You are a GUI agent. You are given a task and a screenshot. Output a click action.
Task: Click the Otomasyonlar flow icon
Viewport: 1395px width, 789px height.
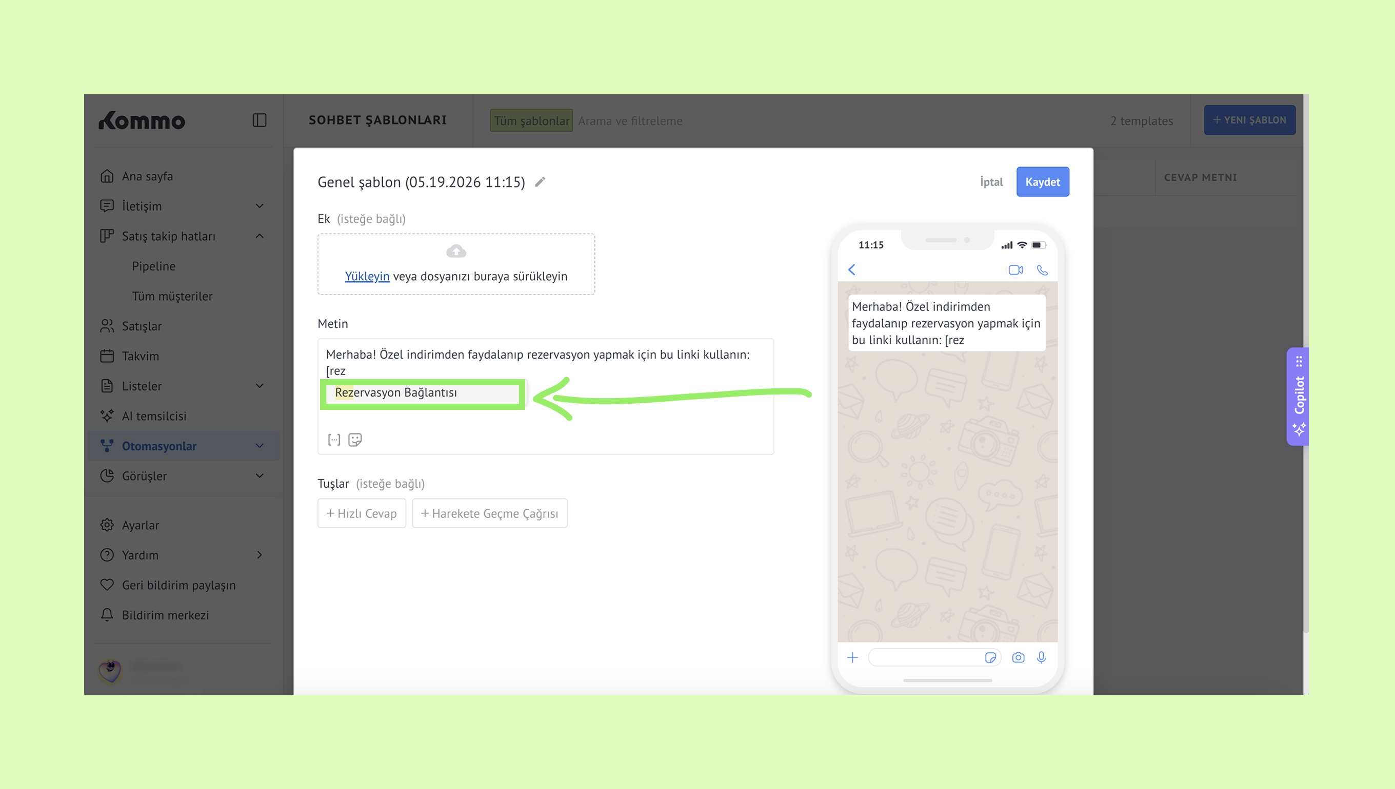pyautogui.click(x=107, y=446)
